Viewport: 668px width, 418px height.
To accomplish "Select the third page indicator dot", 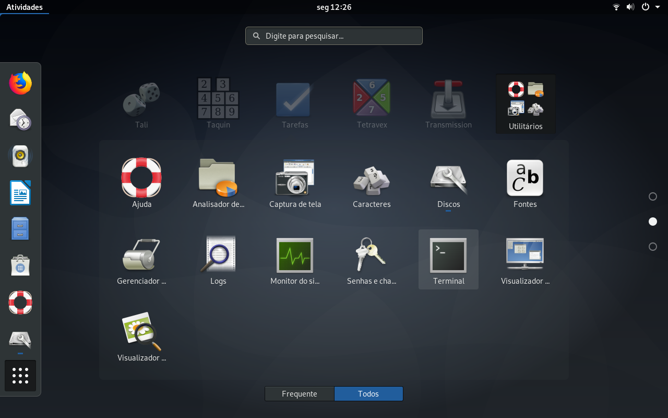I will coord(652,247).
